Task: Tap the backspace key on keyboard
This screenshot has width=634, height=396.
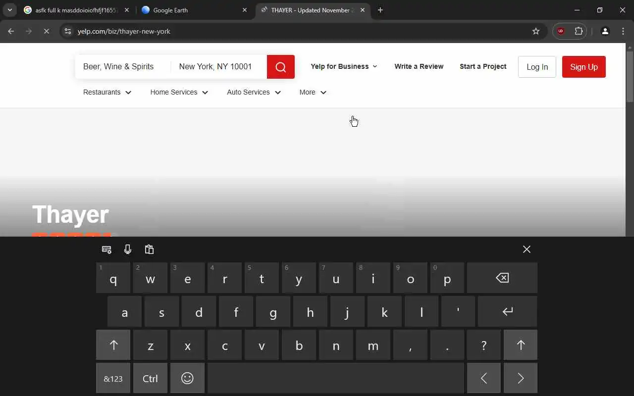Action: tap(502, 278)
